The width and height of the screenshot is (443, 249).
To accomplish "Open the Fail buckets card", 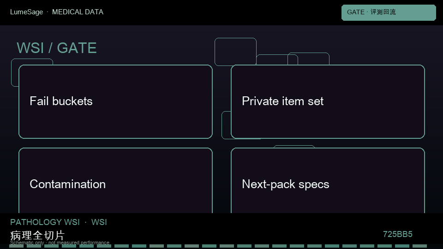I will coord(115,101).
